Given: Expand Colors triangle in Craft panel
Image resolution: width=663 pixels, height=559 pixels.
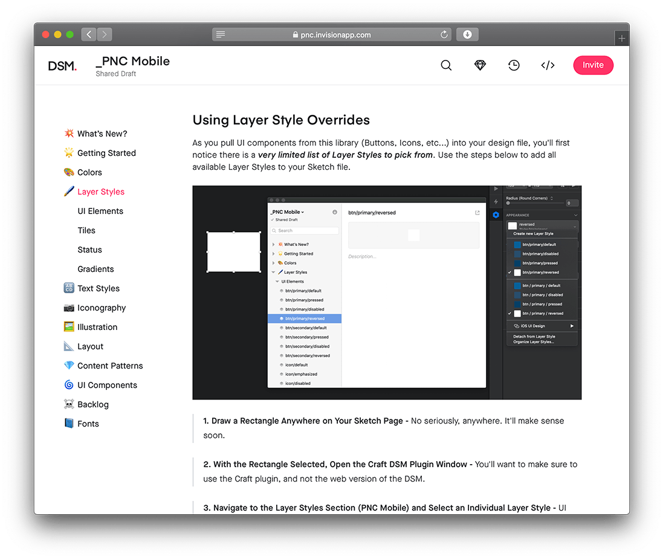Looking at the screenshot, I should pos(274,263).
